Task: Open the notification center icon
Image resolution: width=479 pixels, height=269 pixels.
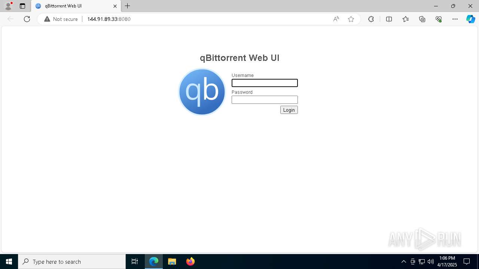Action: pos(467,262)
